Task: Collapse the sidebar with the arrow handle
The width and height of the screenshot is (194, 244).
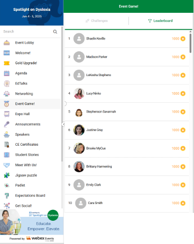Action: click(x=64, y=124)
